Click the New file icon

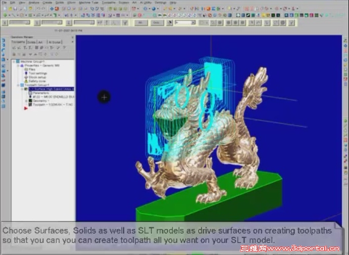(x=5, y=9)
